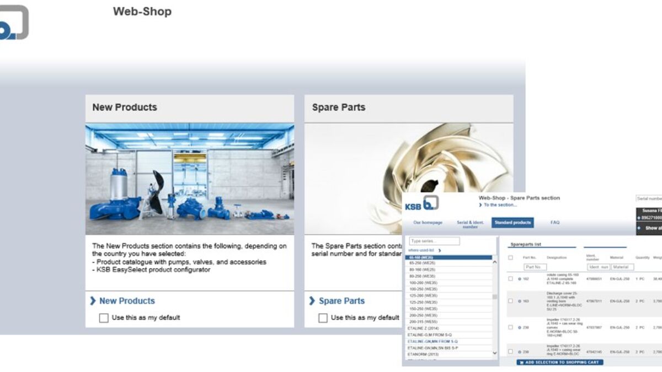
Task: Focus the Material filter field
Action: 623,267
